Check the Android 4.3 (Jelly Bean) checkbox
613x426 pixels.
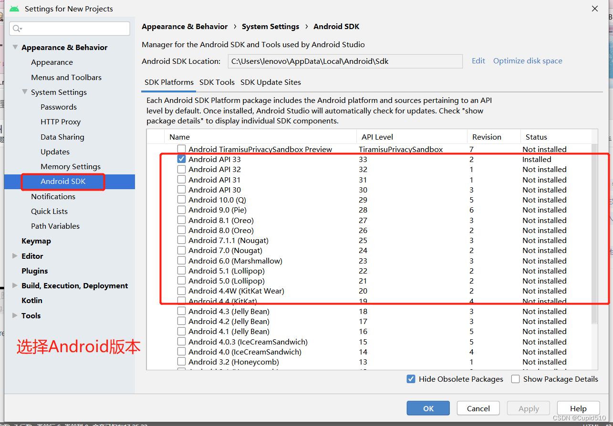point(181,311)
